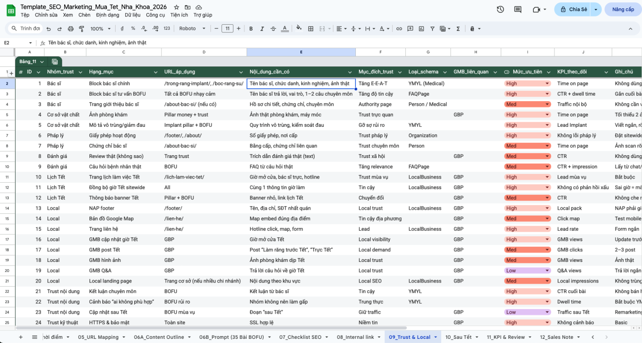Image resolution: width=642 pixels, height=343 pixels.
Task: Open the Nội_dung_cần_có column filter dropdown
Action: click(349, 72)
